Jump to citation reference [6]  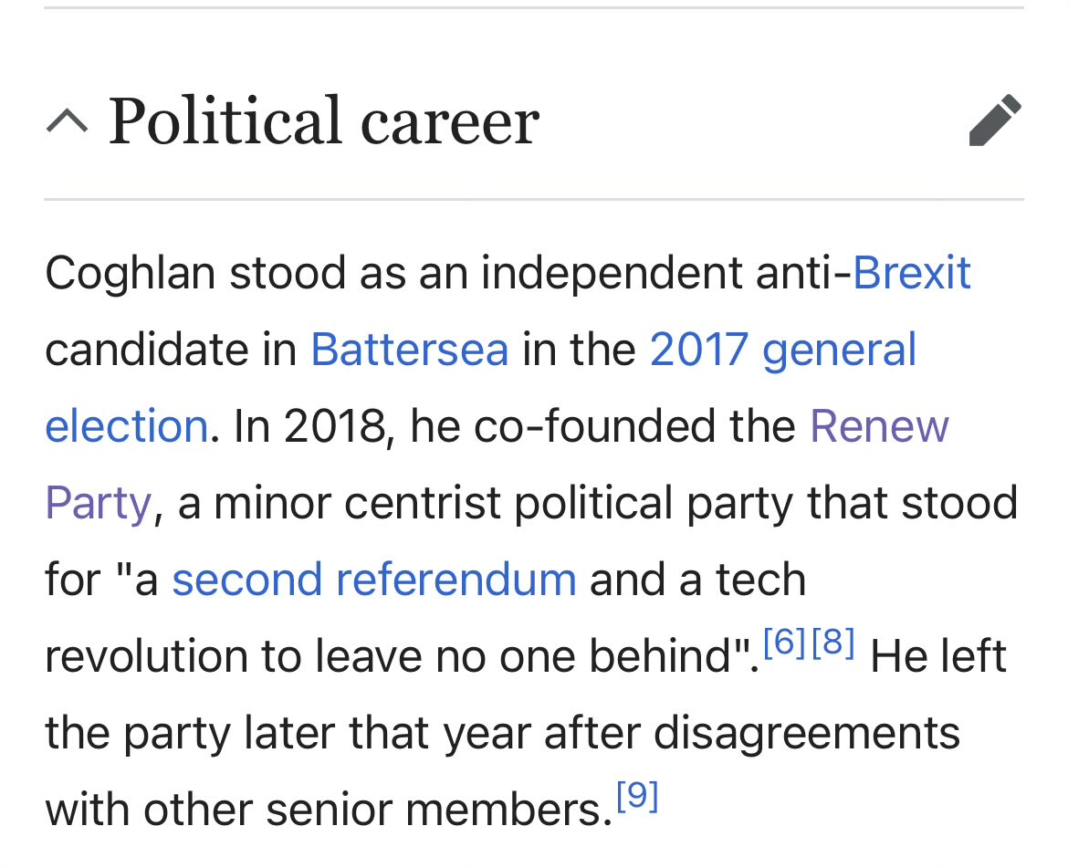tap(785, 642)
